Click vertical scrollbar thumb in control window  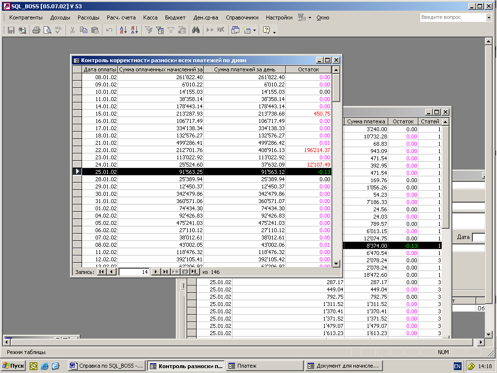[x=336, y=87]
